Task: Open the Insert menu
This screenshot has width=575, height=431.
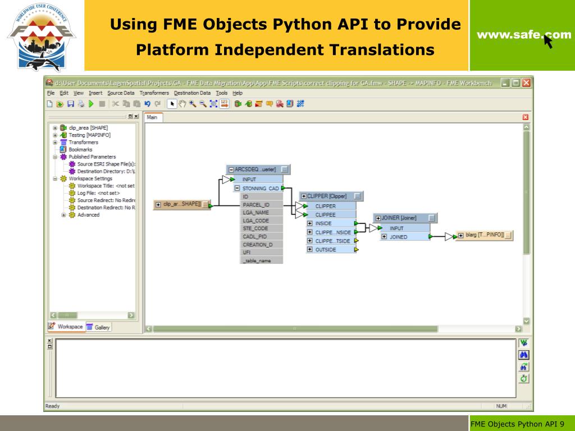Action: pyautogui.click(x=95, y=93)
